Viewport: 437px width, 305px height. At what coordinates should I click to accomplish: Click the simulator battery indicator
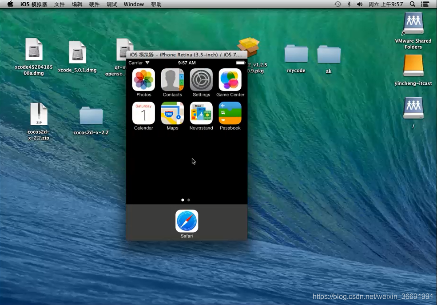[x=241, y=63]
